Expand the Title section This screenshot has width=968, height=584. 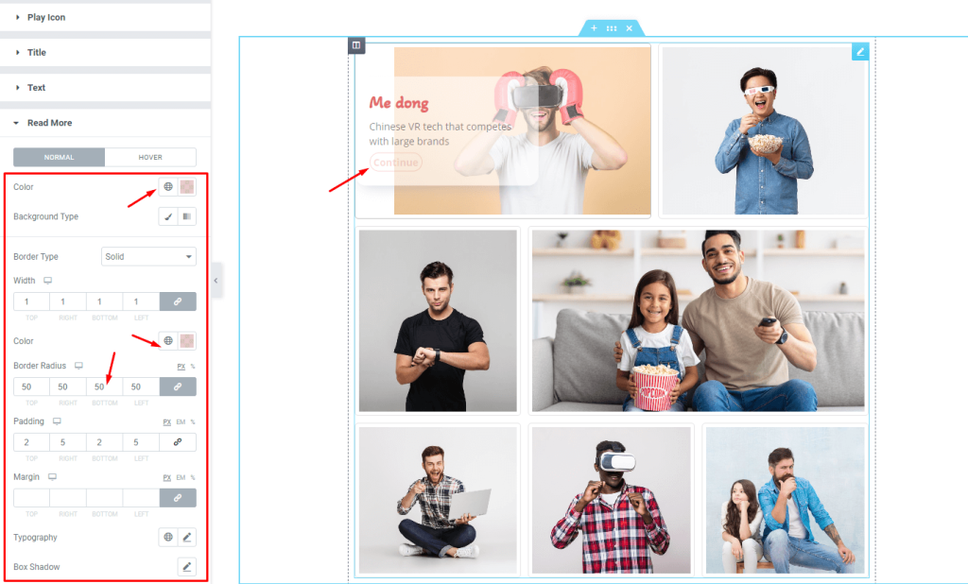[105, 53]
